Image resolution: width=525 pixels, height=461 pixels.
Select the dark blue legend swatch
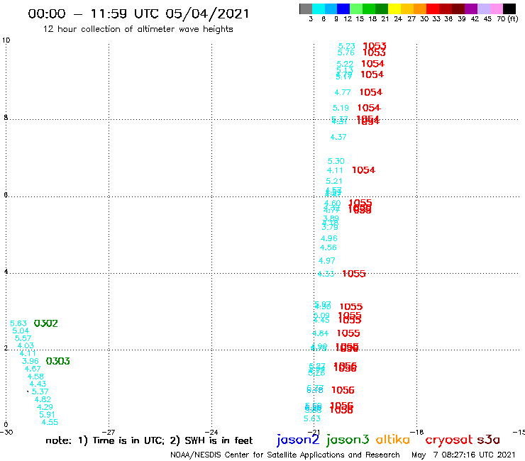pos(343,9)
